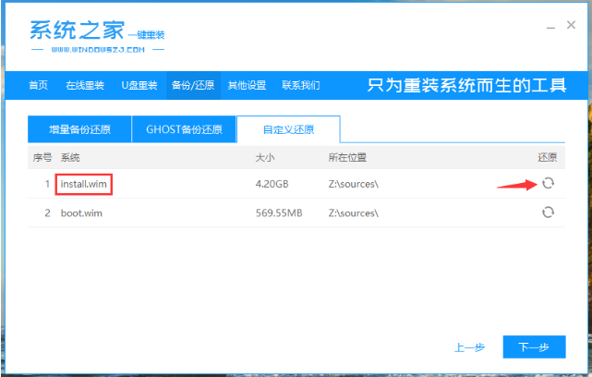Switch to GHOST备份还原 tab

[183, 129]
